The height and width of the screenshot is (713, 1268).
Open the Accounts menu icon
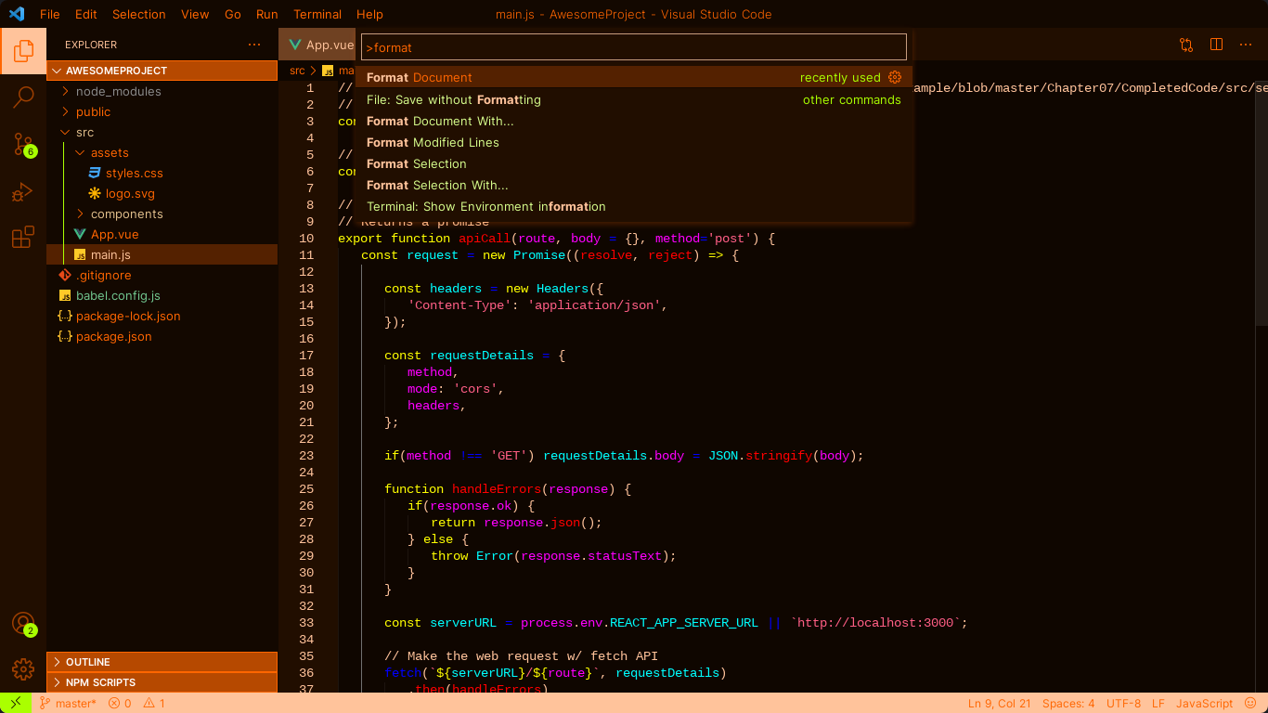[23, 623]
